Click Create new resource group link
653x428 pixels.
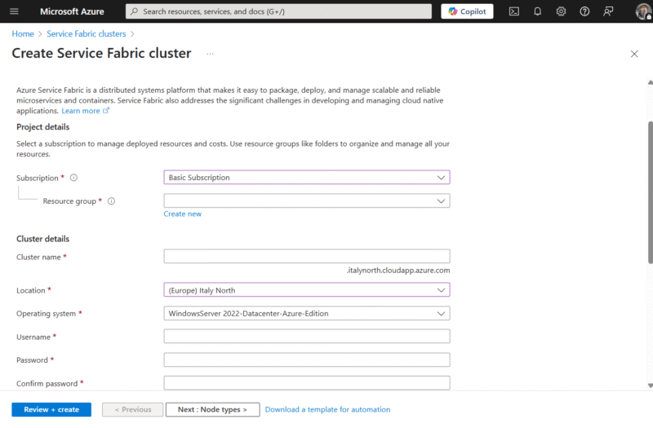pyautogui.click(x=182, y=214)
